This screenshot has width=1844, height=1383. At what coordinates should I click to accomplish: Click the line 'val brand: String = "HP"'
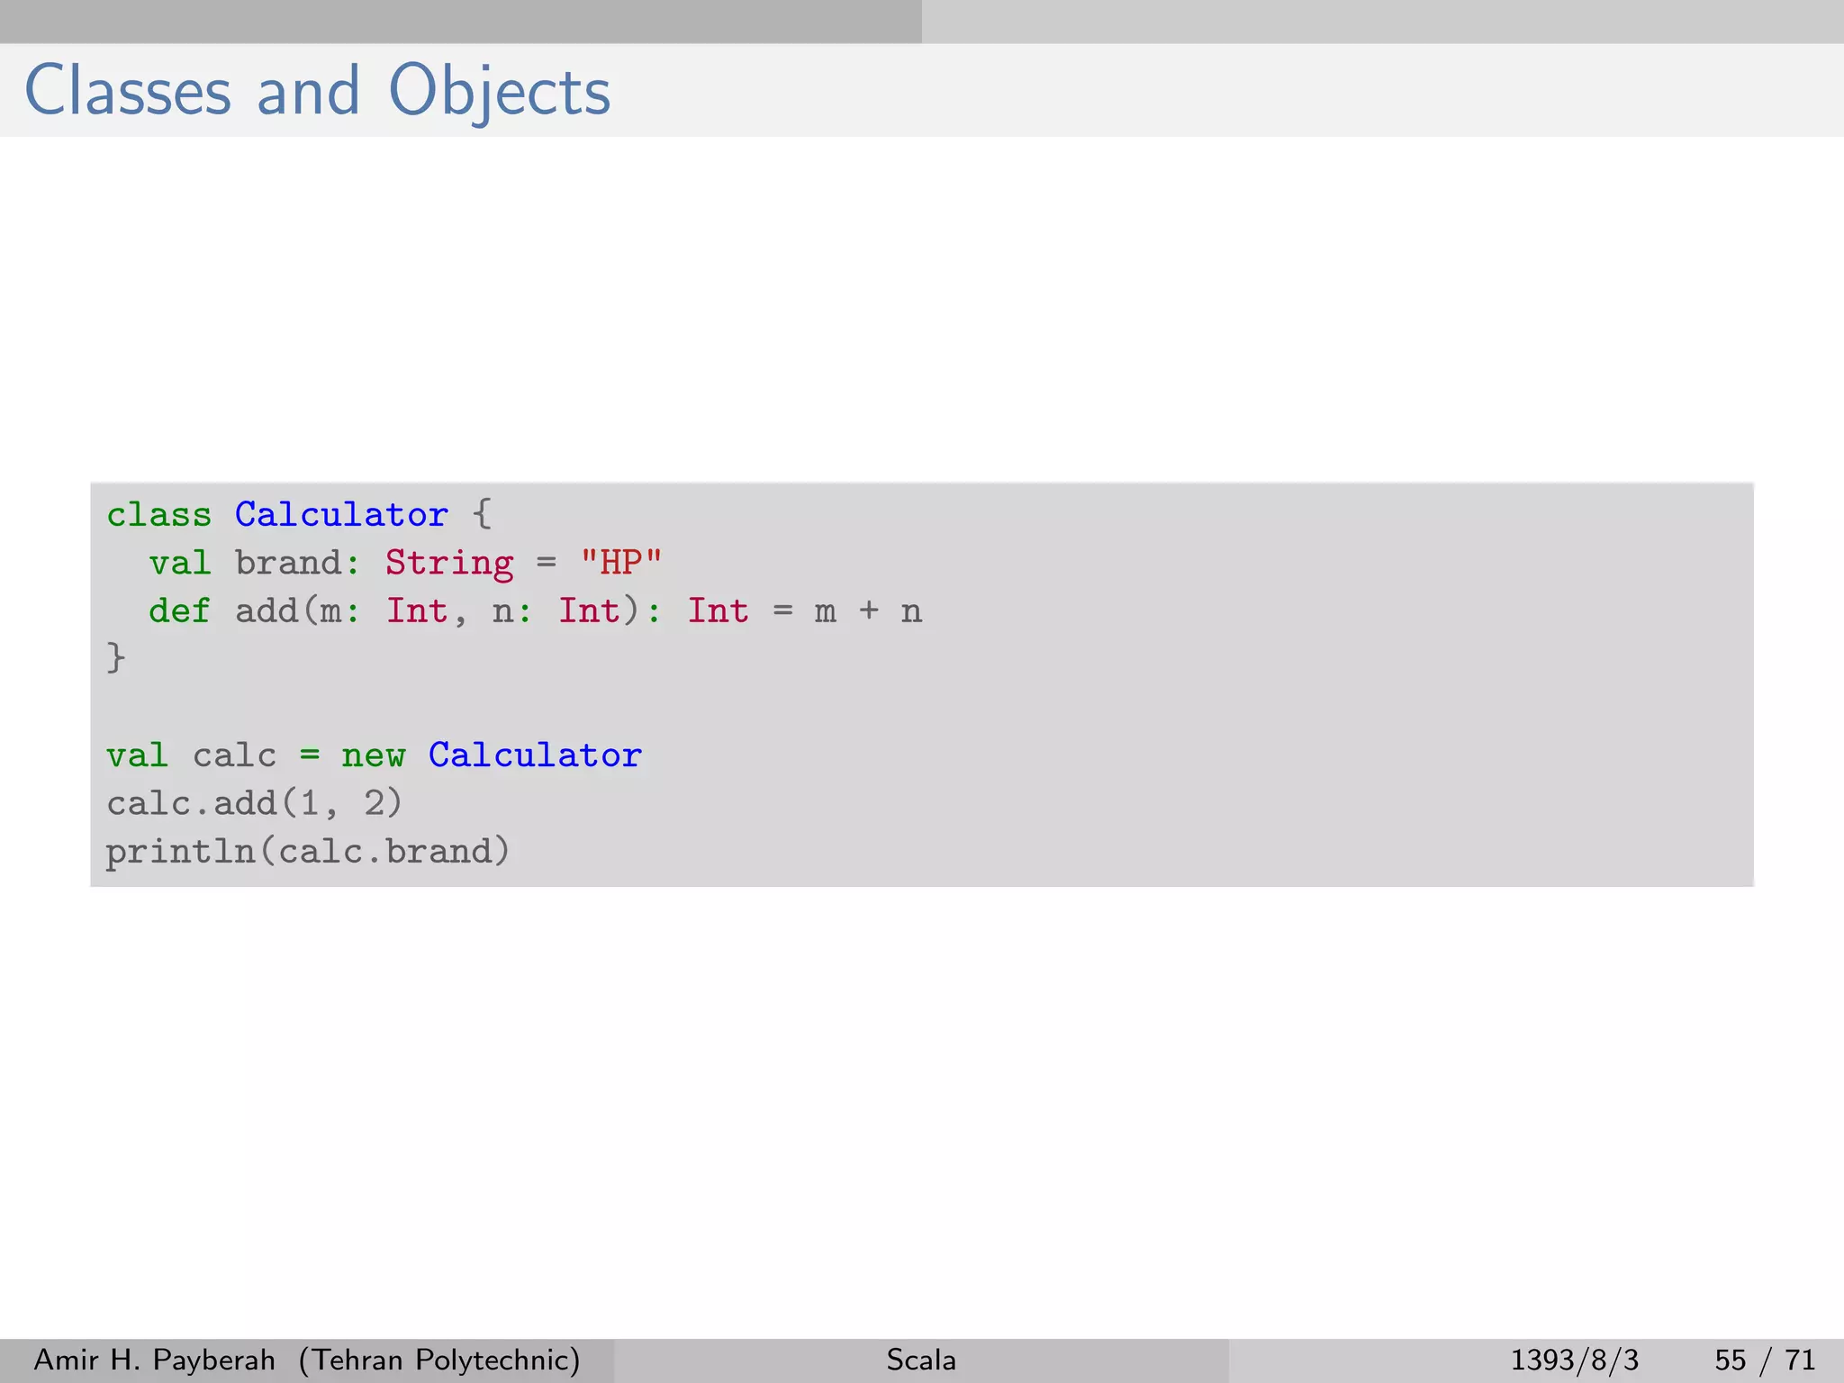405,564
